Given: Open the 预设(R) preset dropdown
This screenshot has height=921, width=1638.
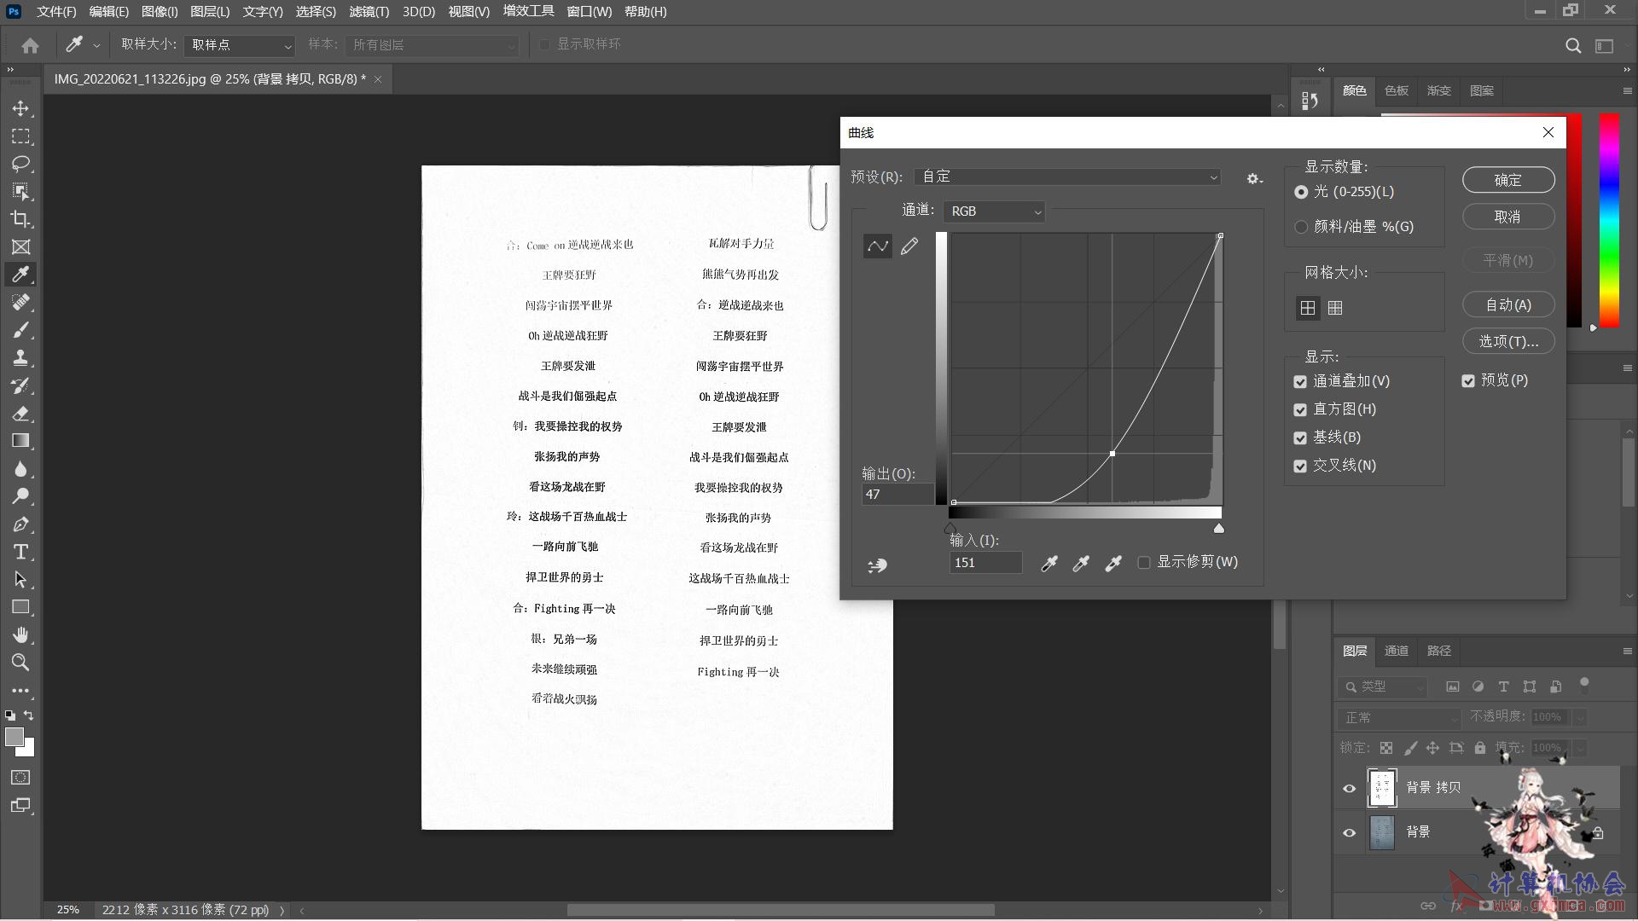Looking at the screenshot, I should coord(1066,177).
